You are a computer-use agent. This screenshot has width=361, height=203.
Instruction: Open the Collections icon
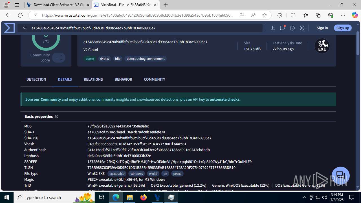coord(318,15)
